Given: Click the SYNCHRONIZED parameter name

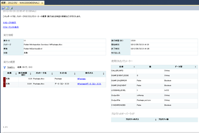Looking at the screenshot, I should (118, 105).
